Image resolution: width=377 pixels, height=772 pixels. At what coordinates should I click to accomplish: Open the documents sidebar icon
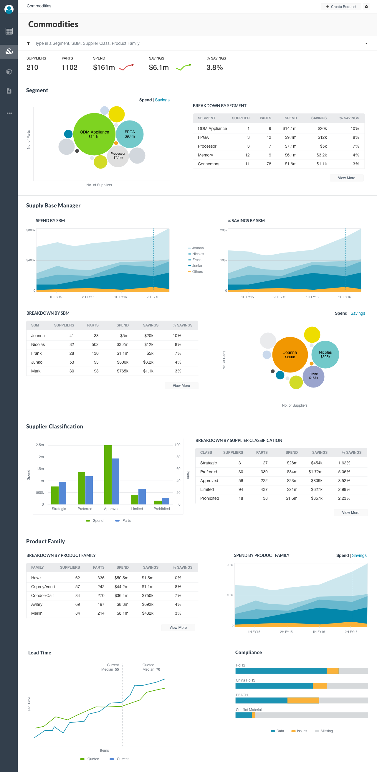[9, 91]
